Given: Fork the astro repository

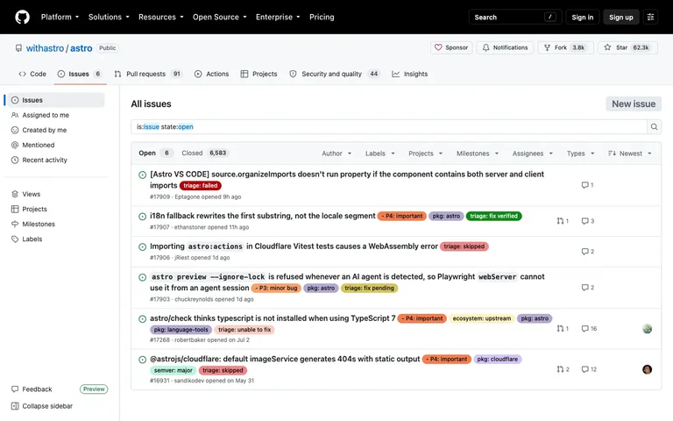Looking at the screenshot, I should [x=565, y=47].
